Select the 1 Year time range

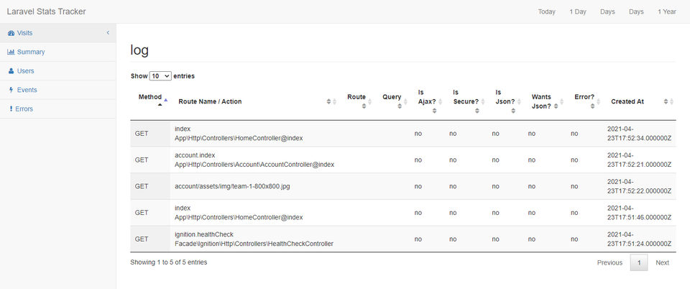tap(667, 12)
